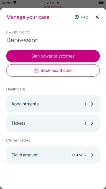This screenshot has width=106, height=189.
Task: Open the Tickets row
Action: pyautogui.click(x=53, y=123)
